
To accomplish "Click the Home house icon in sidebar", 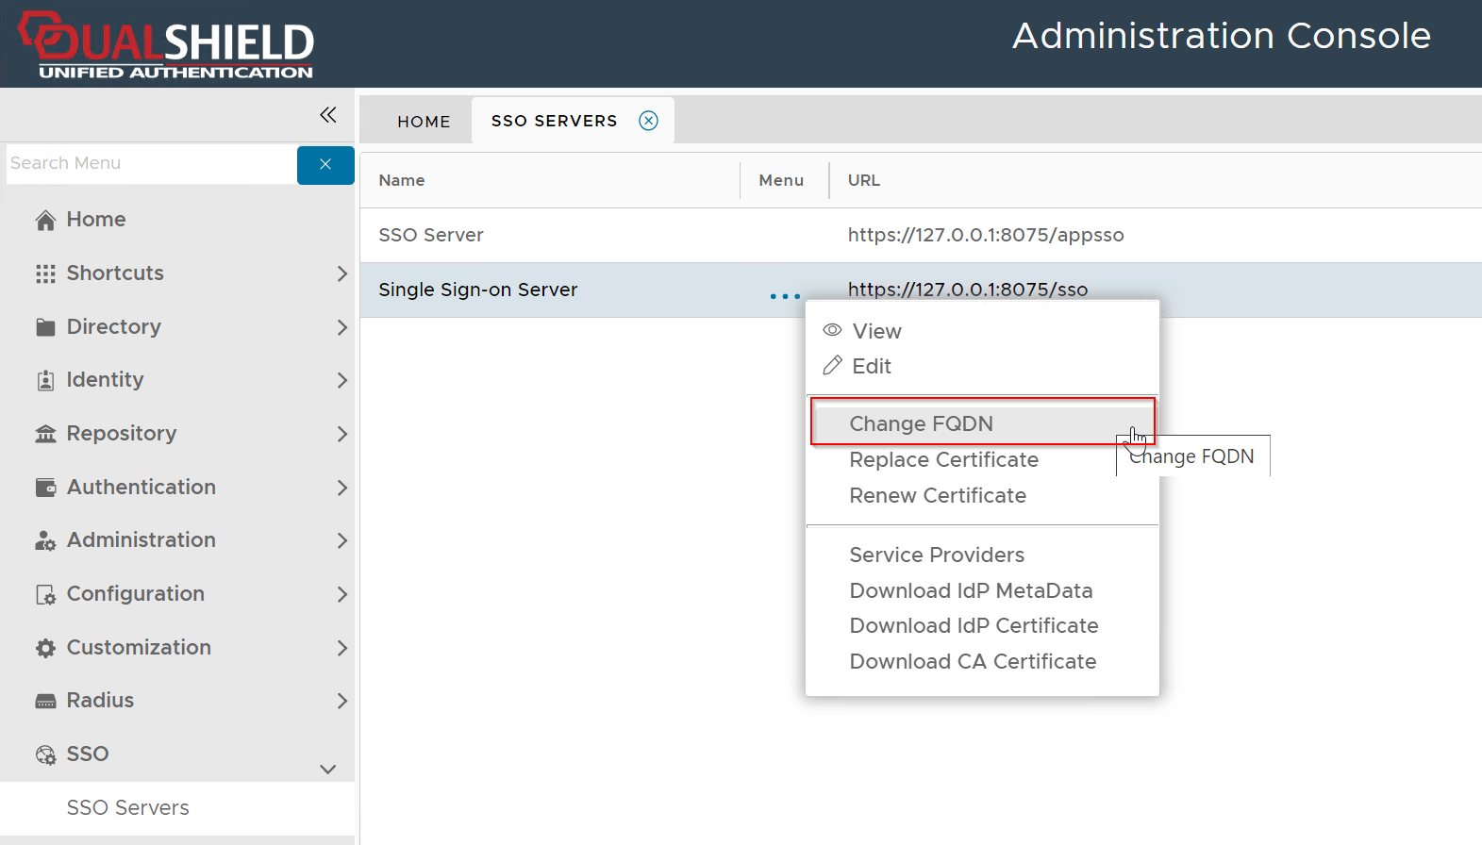I will [45, 221].
